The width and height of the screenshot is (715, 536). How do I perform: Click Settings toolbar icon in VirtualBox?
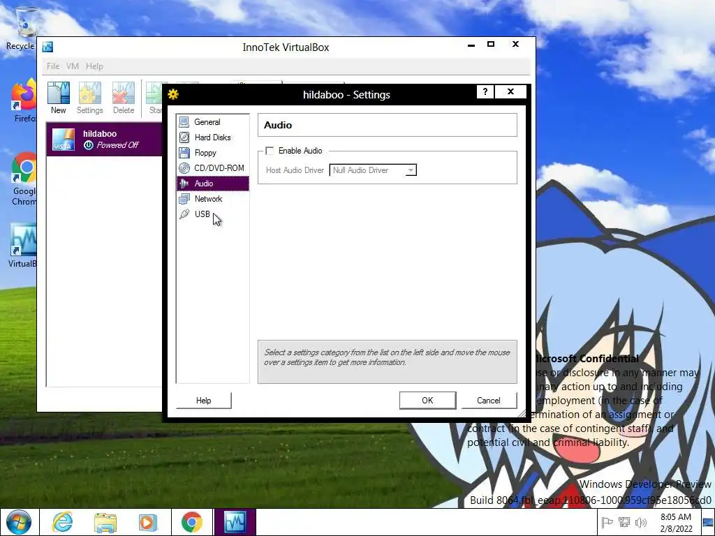pos(90,98)
